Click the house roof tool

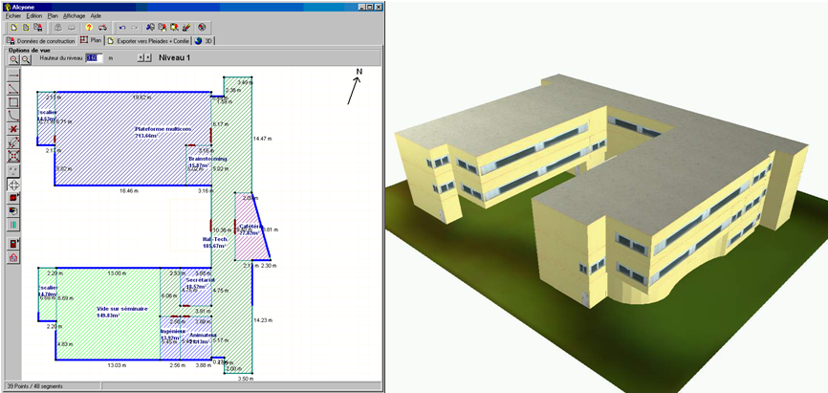coord(13,257)
